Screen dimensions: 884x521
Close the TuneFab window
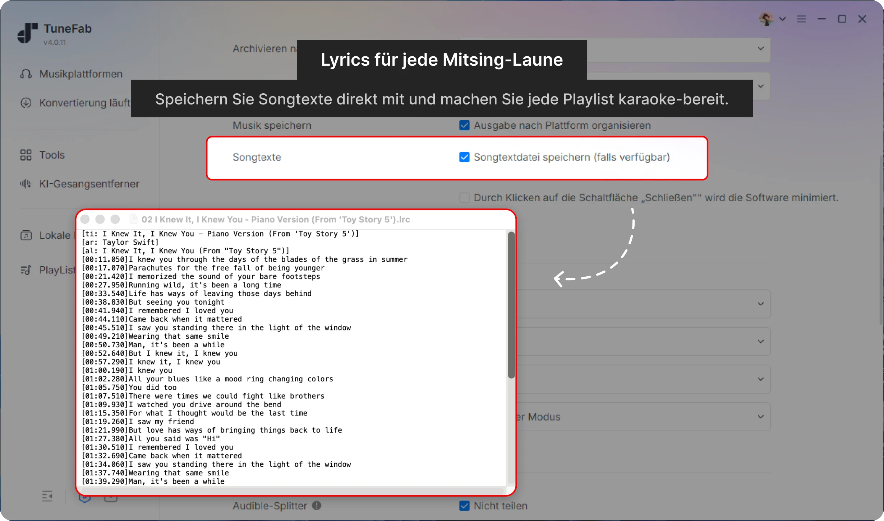pos(862,19)
